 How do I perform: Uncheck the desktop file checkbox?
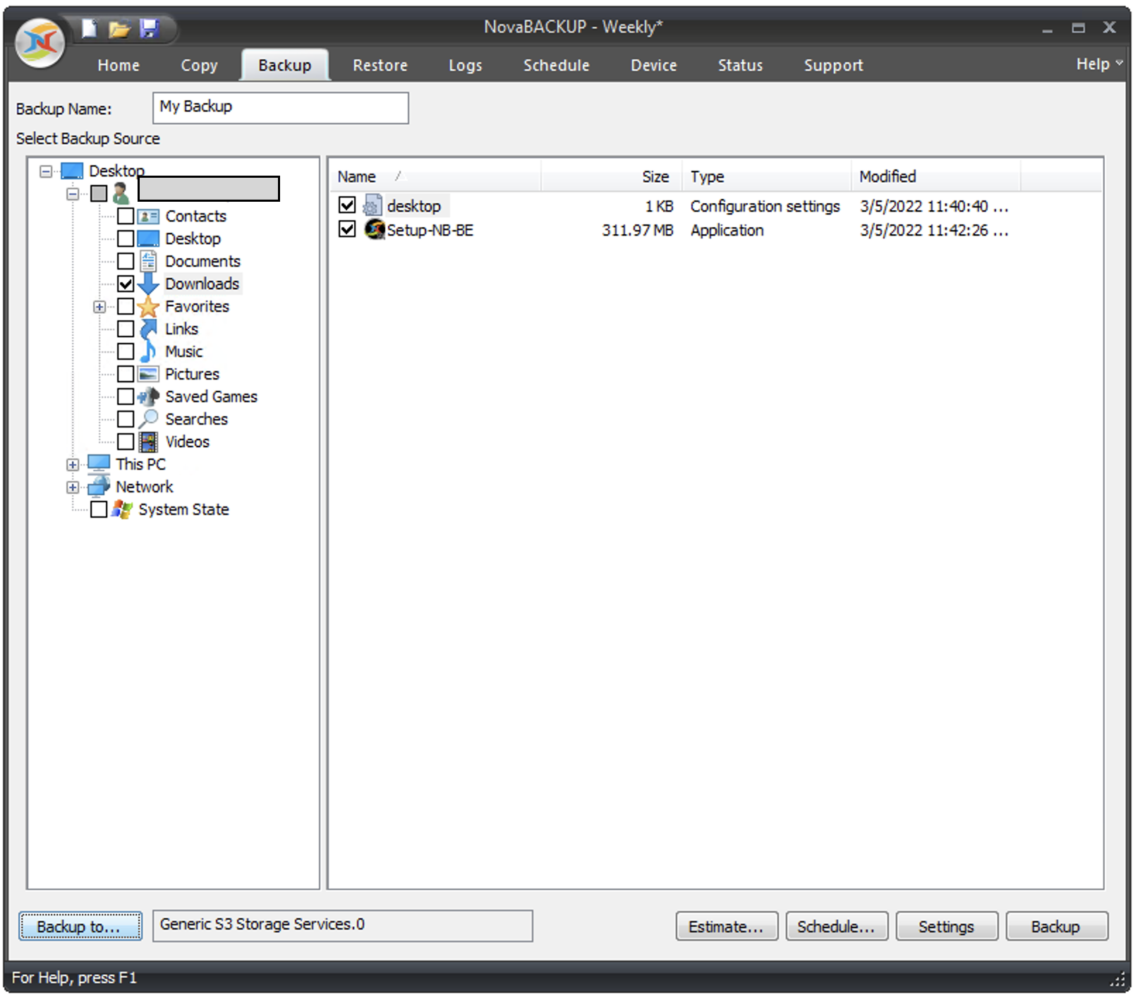pos(347,205)
